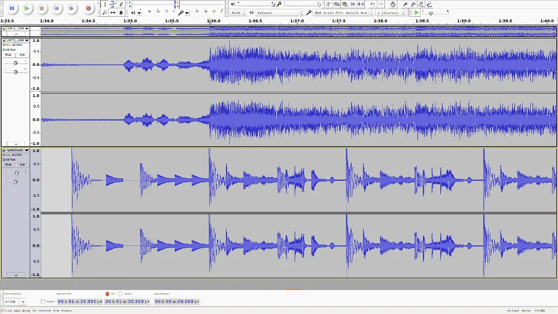Click the selection End time field
Screen dimensions: 558x314
pyautogui.click(x=127, y=302)
